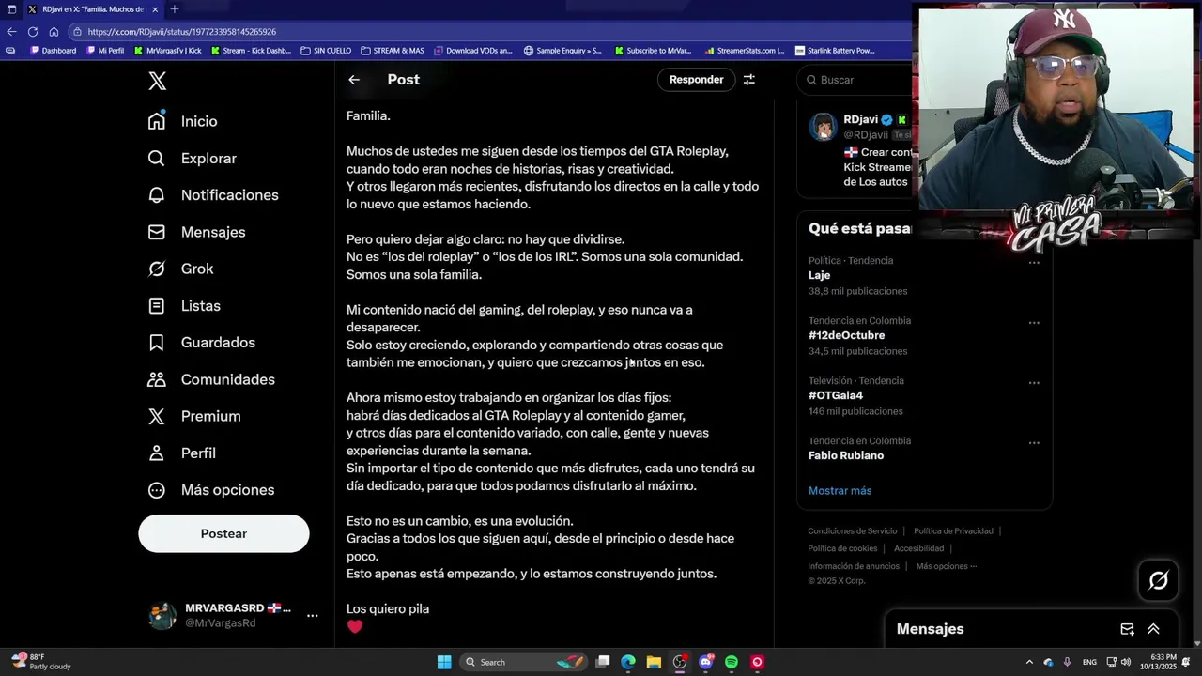Open Más opciones menu
The width and height of the screenshot is (1202, 676).
(x=211, y=490)
